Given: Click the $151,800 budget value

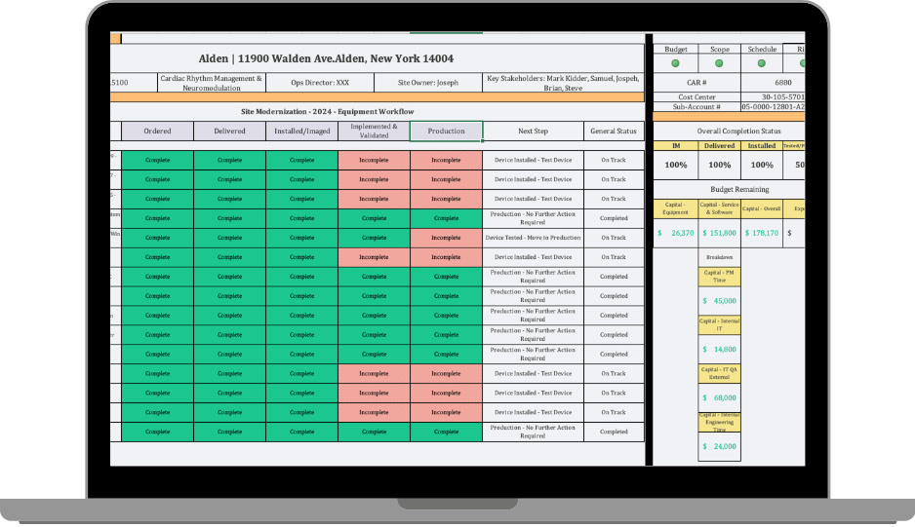Looking at the screenshot, I should 720,233.
